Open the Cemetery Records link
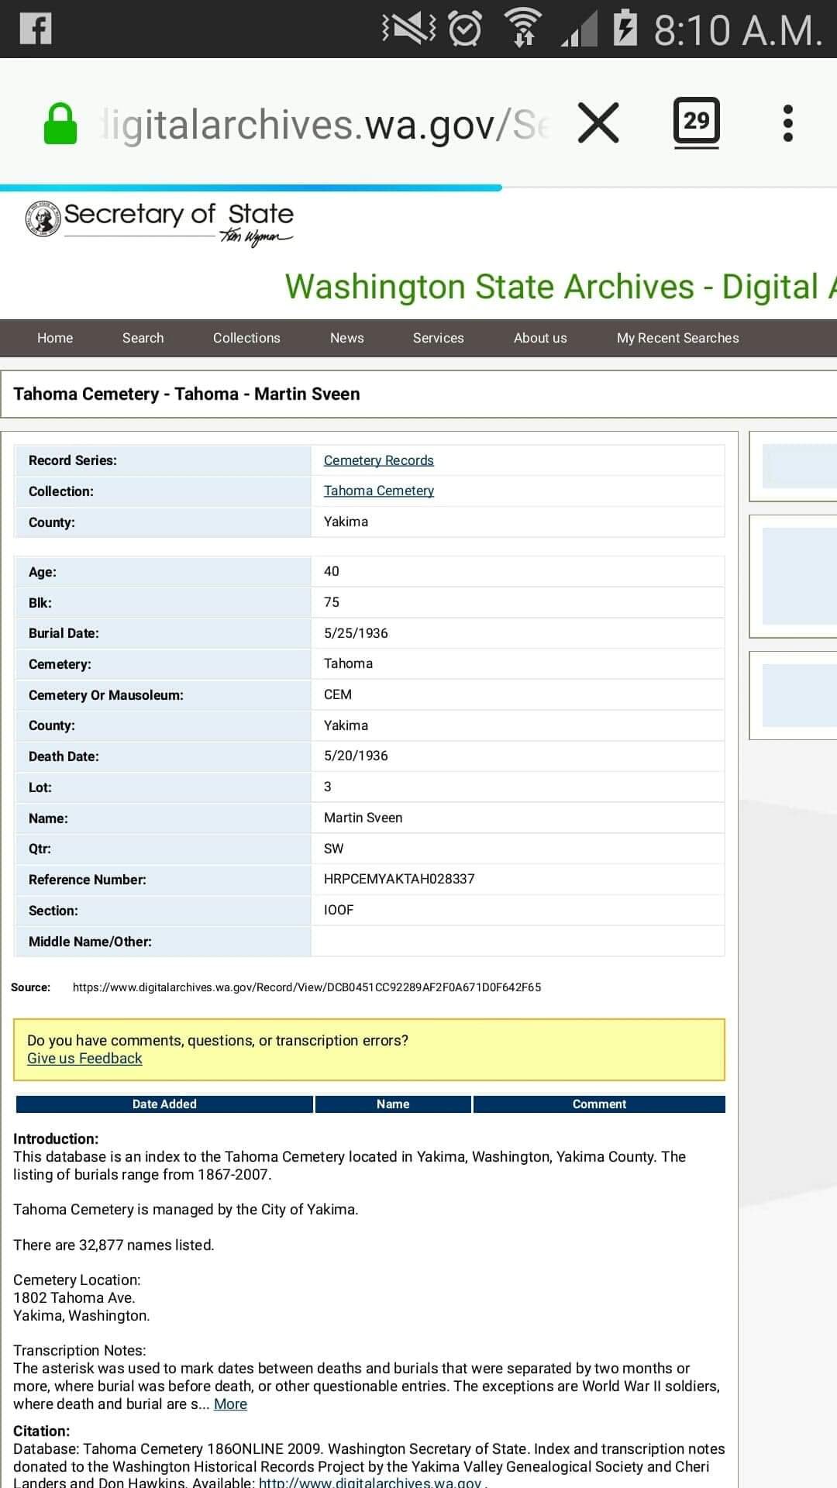The width and height of the screenshot is (837, 1488). tap(378, 460)
